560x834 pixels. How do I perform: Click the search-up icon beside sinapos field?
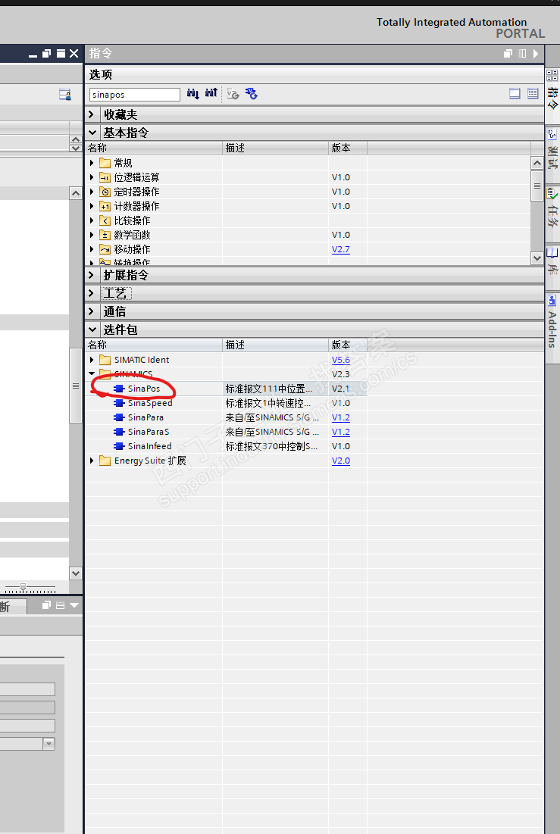pos(211,94)
